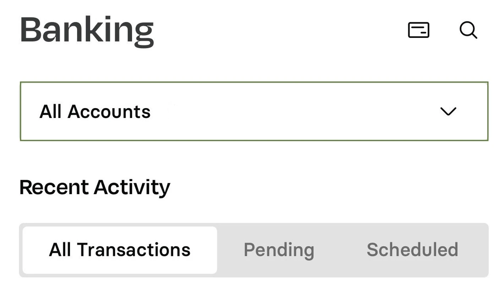This screenshot has width=497, height=292.
Task: Click the All Accounts label text
Action: point(95,112)
